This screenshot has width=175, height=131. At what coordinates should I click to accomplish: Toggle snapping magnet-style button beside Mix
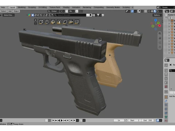pyautogui.click(x=67, y=11)
